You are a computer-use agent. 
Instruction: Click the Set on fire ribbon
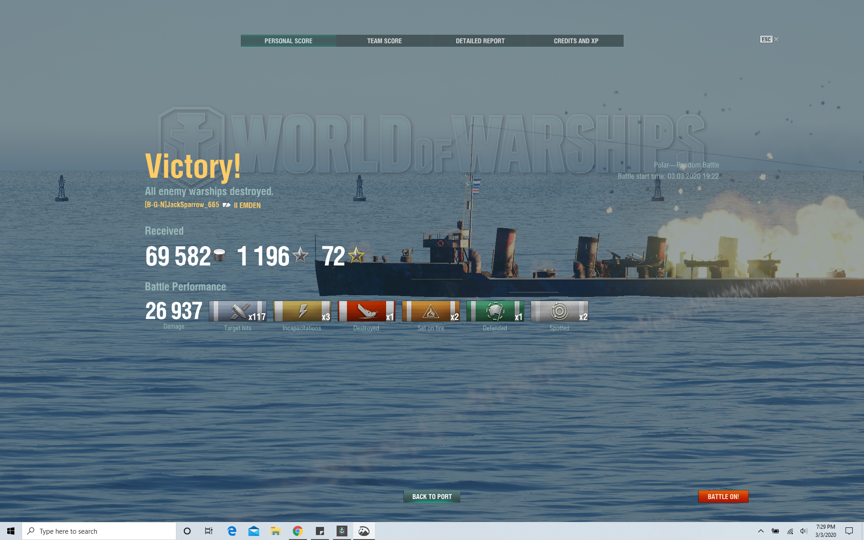[431, 311]
